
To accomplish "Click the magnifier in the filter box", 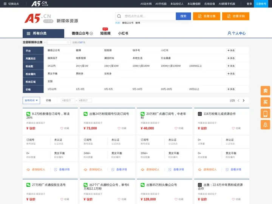I will point(68,42).
